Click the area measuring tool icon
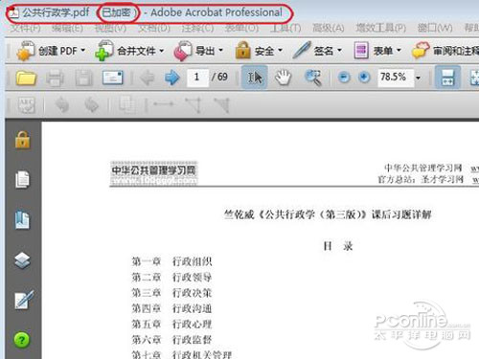 point(222,105)
